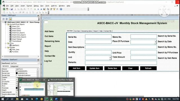Open the Tools menu
The height and width of the screenshot is (101, 180).
pos(47,6)
